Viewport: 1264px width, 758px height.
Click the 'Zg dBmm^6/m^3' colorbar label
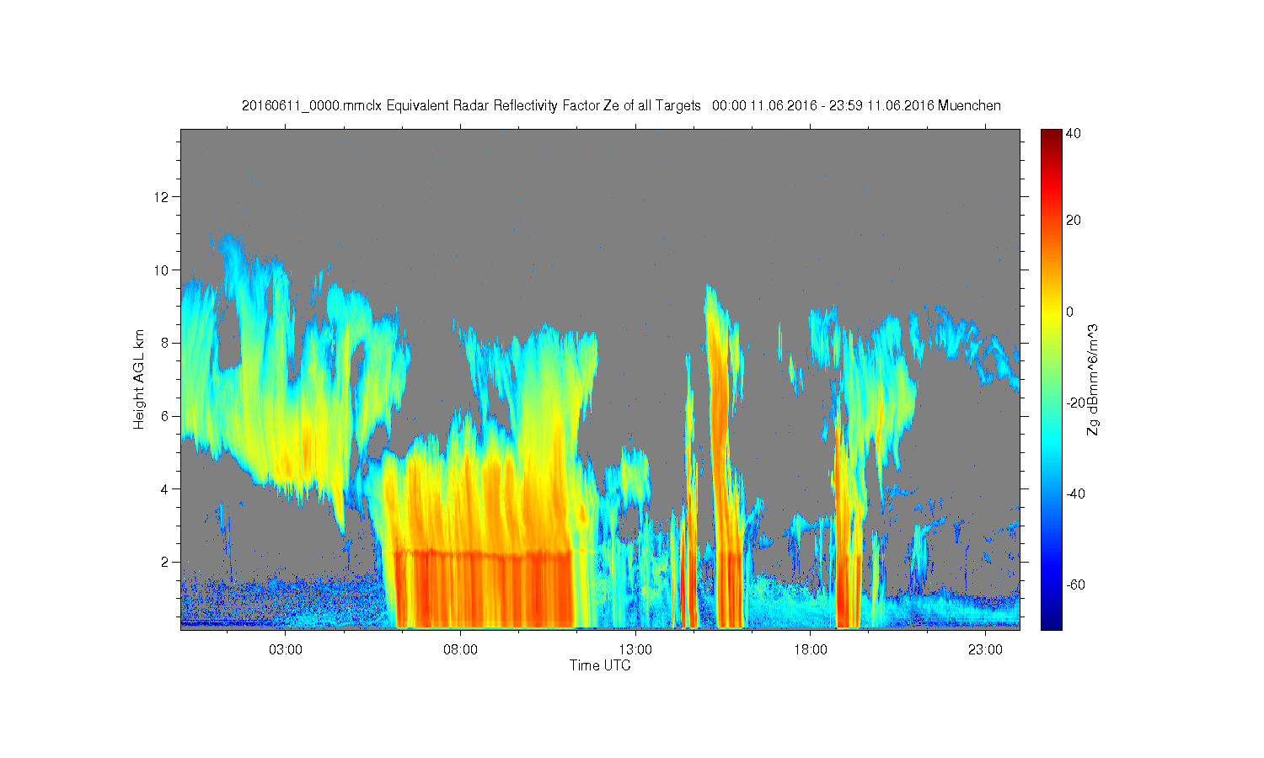(1093, 382)
